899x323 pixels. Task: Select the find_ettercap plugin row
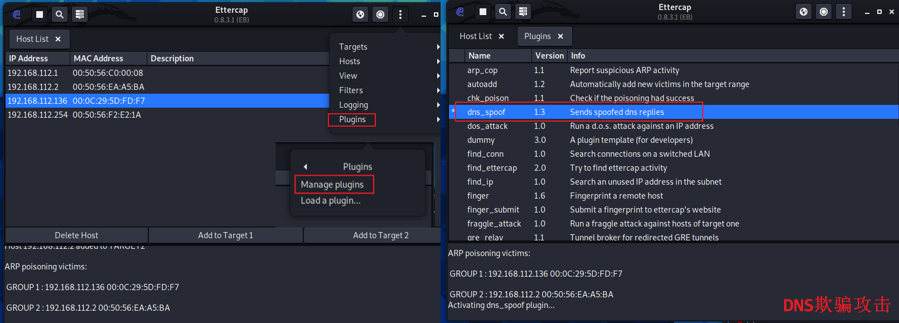[x=674, y=168]
